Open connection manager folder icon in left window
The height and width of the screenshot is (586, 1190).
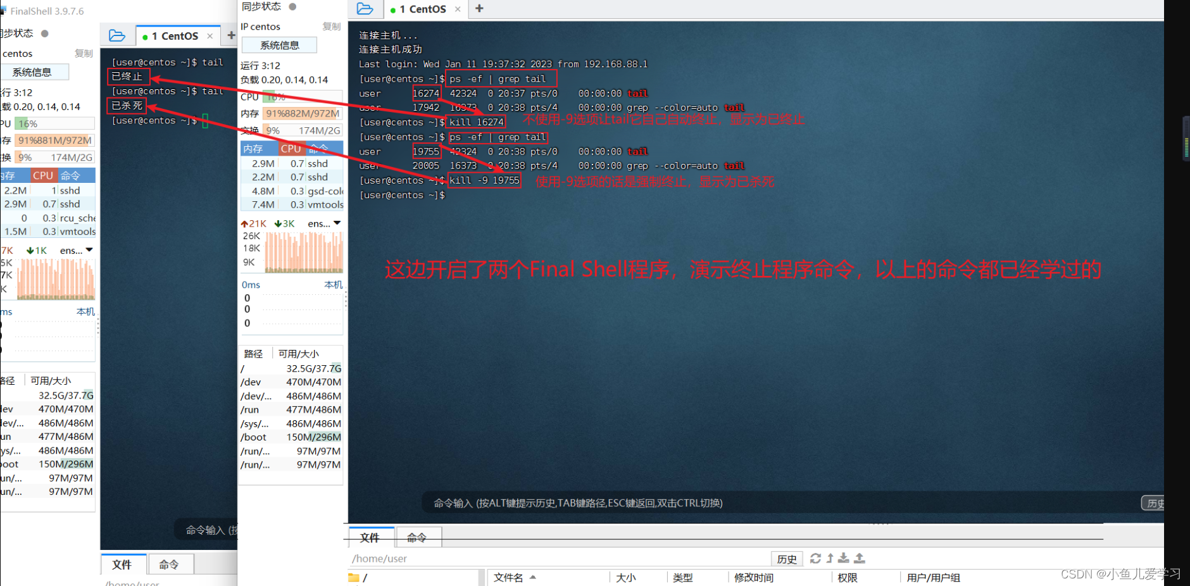[x=117, y=36]
